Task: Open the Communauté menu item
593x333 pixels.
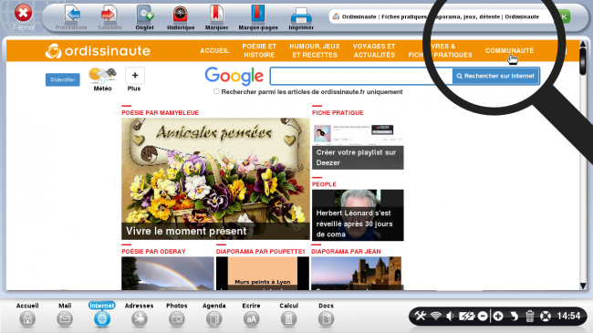Action: 509,51
